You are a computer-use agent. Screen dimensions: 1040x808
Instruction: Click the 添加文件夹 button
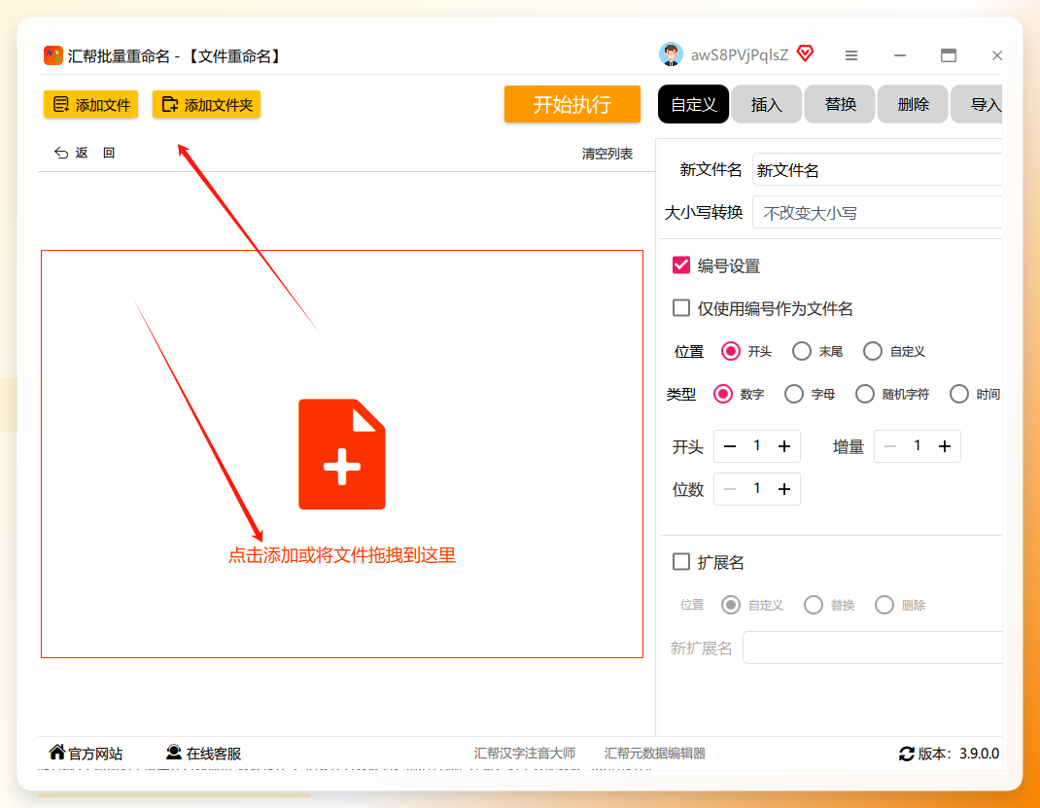(x=206, y=104)
